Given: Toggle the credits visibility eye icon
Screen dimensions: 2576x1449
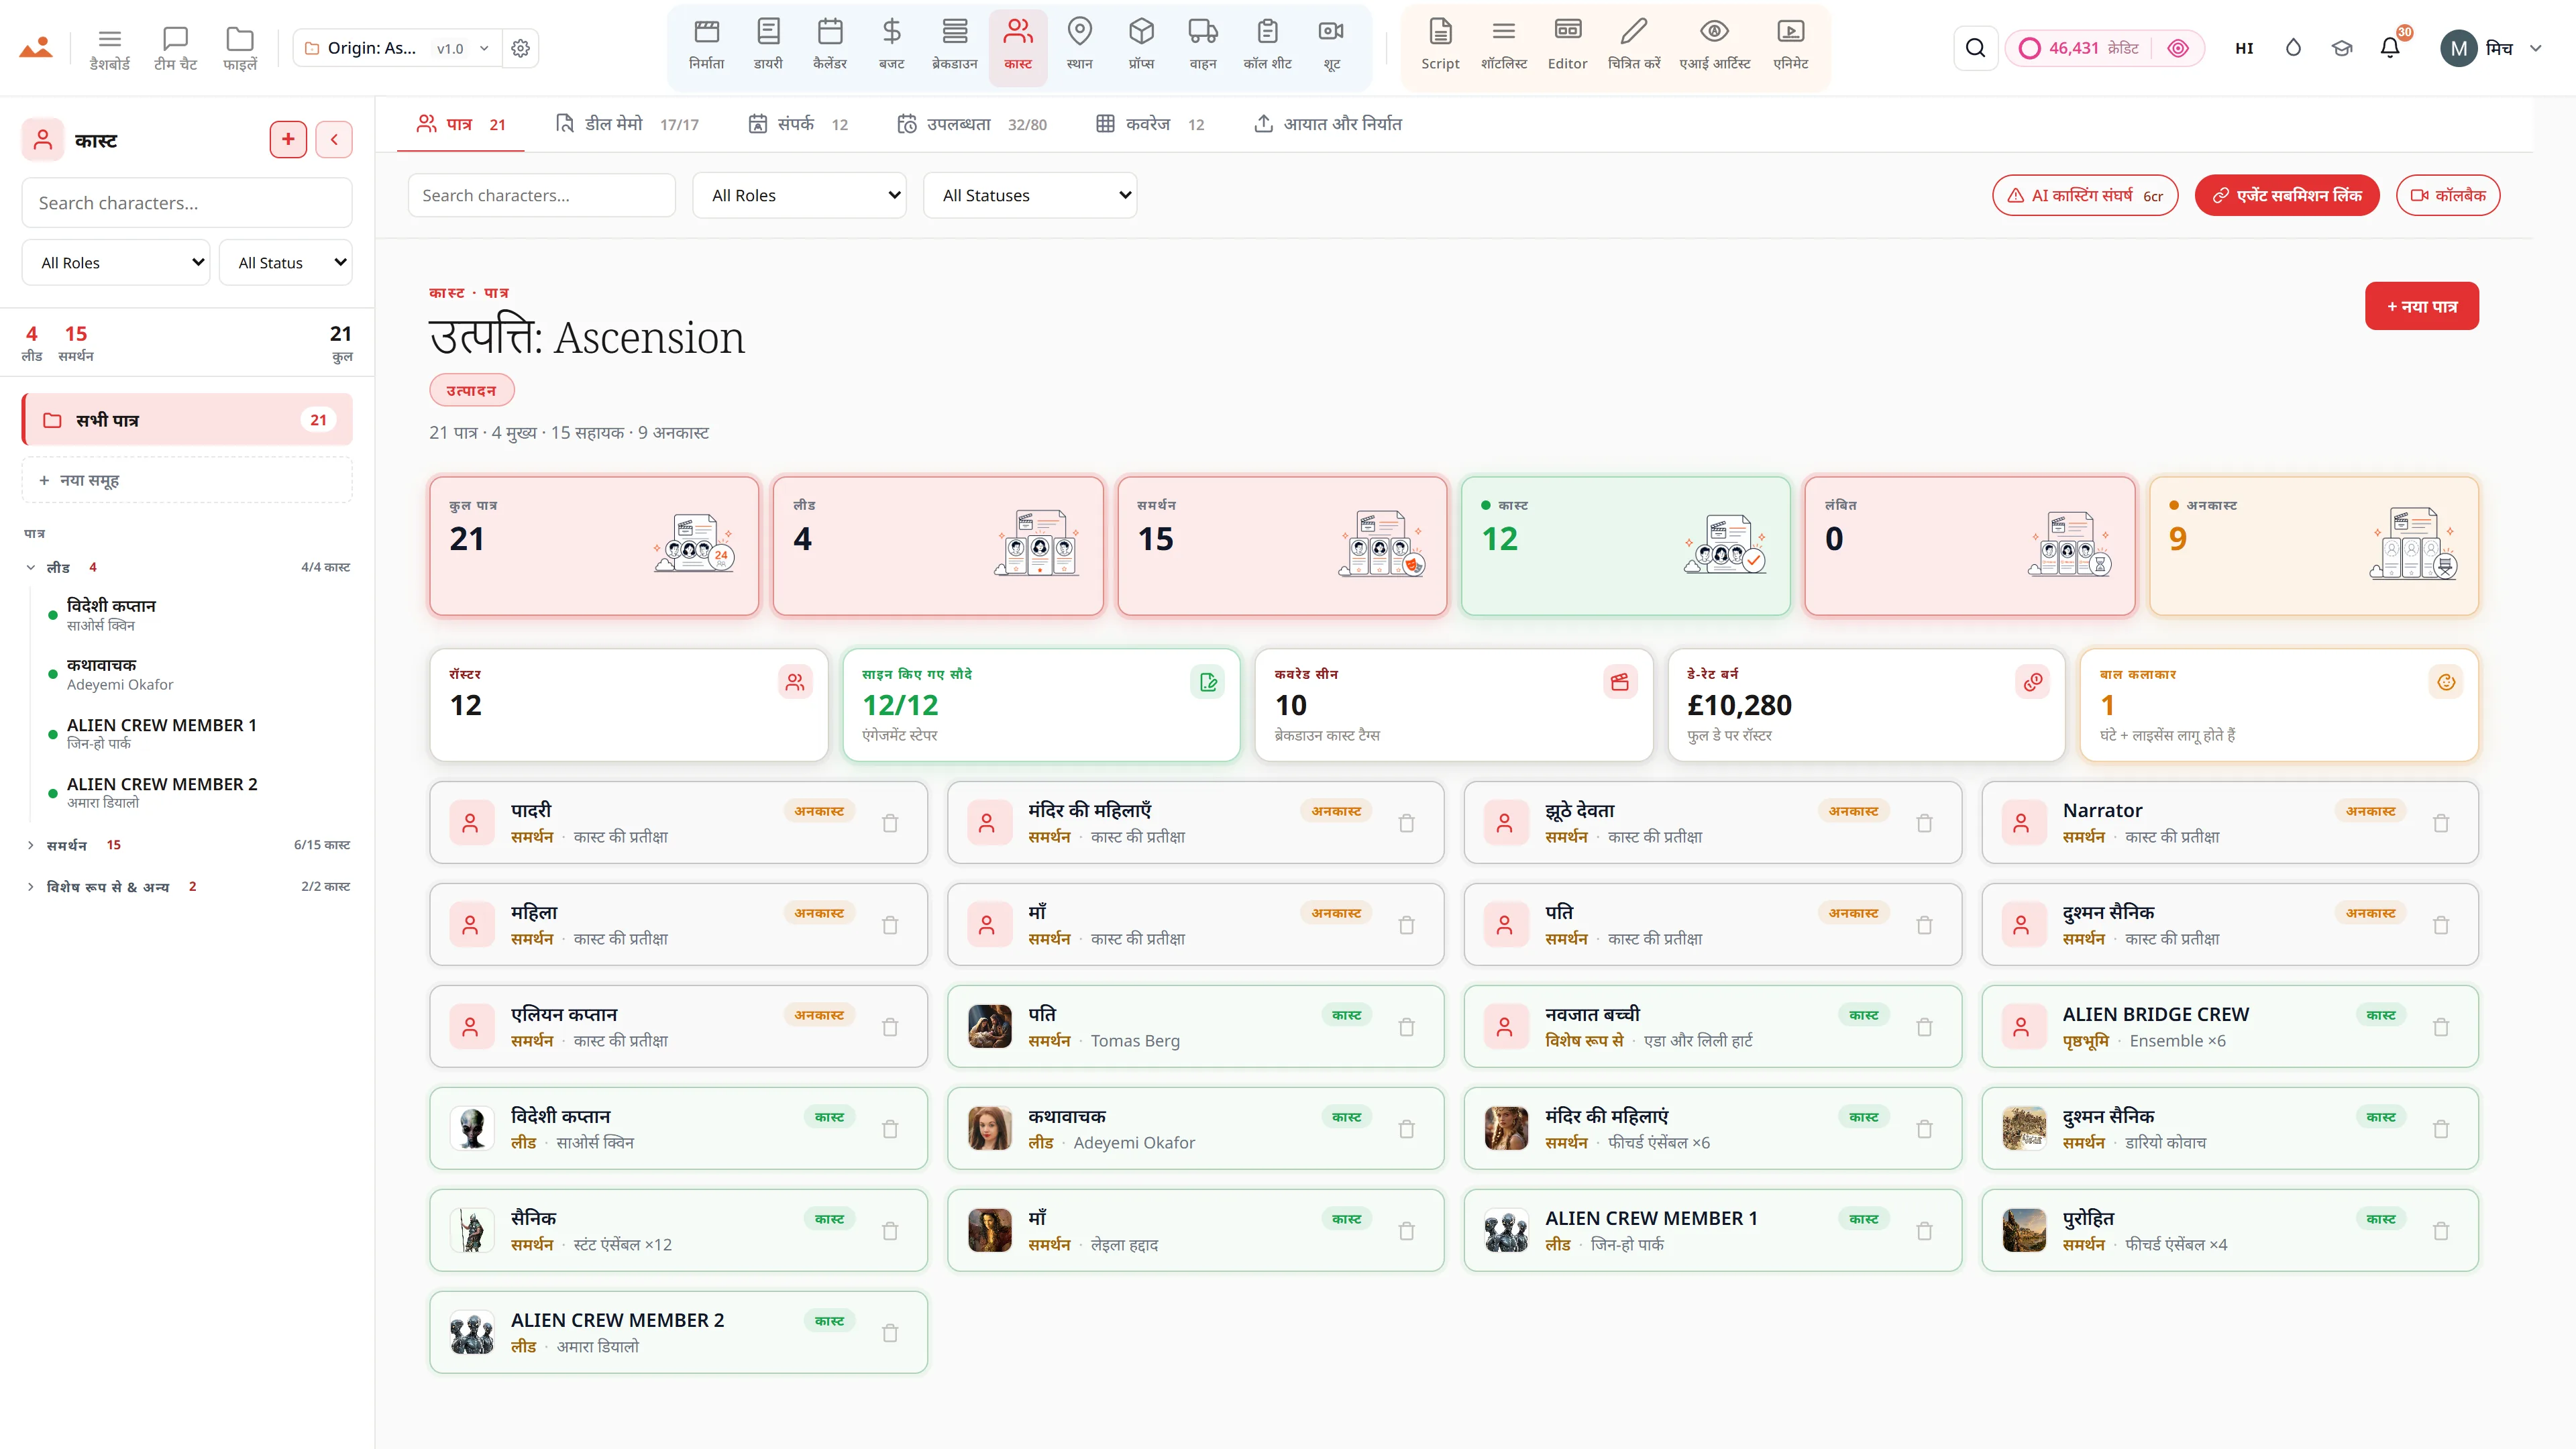Looking at the screenshot, I should click(2177, 48).
